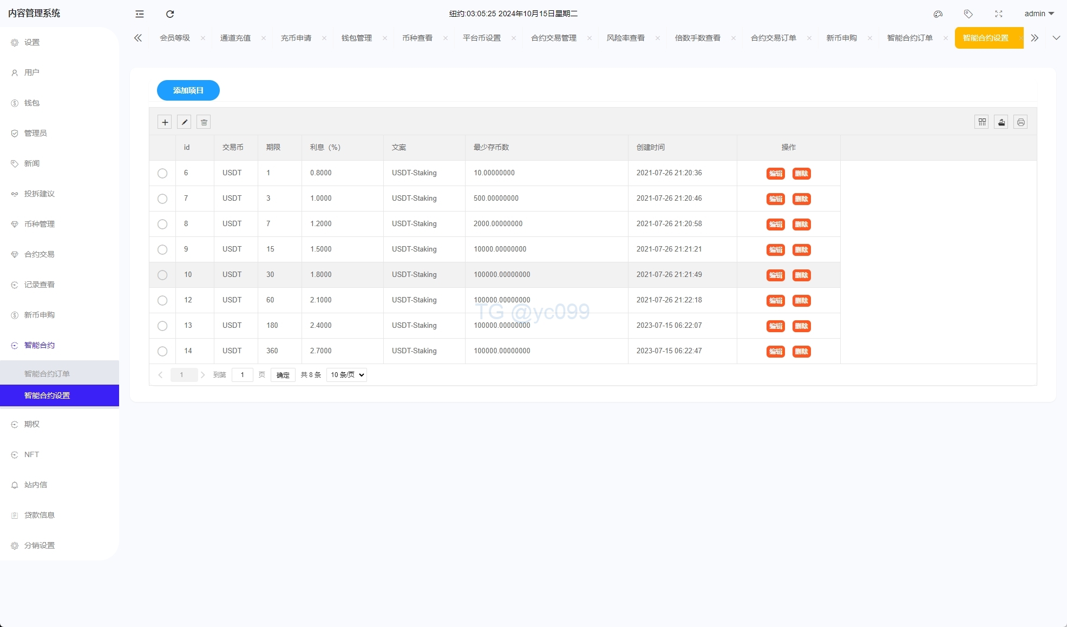The width and height of the screenshot is (1067, 627).
Task: Select radio button for row id 6
Action: 162,173
